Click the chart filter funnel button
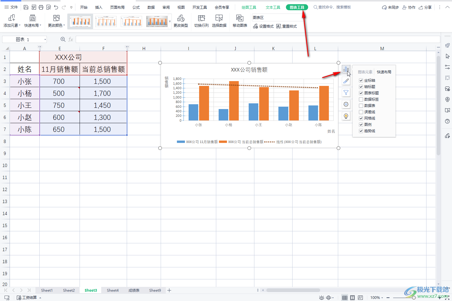452x301 pixels. [x=346, y=93]
